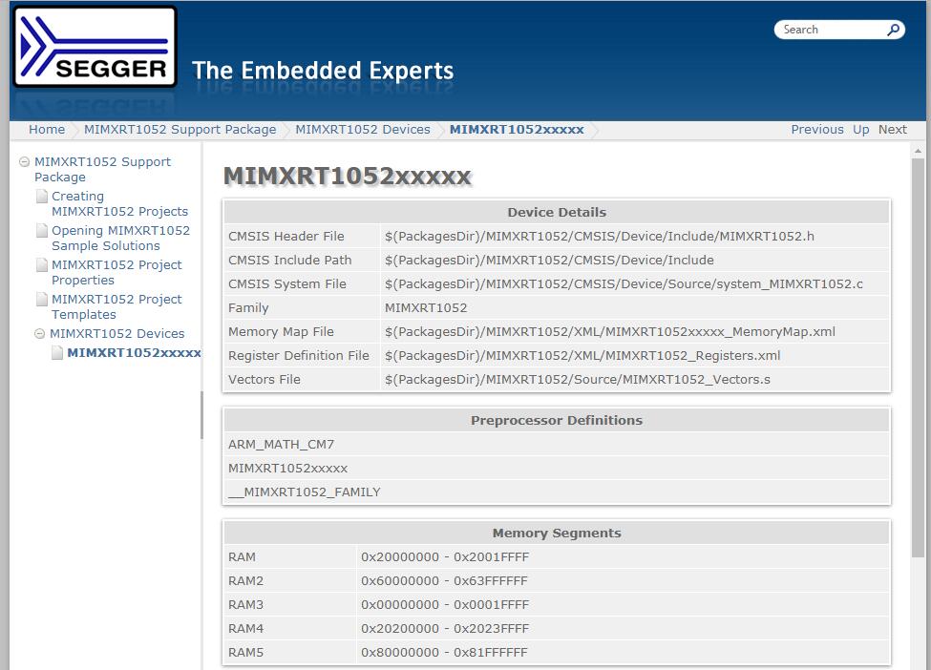Click the 0x80000000 - 0x81FFFFFF range
931x670 pixels.
pyautogui.click(x=444, y=652)
